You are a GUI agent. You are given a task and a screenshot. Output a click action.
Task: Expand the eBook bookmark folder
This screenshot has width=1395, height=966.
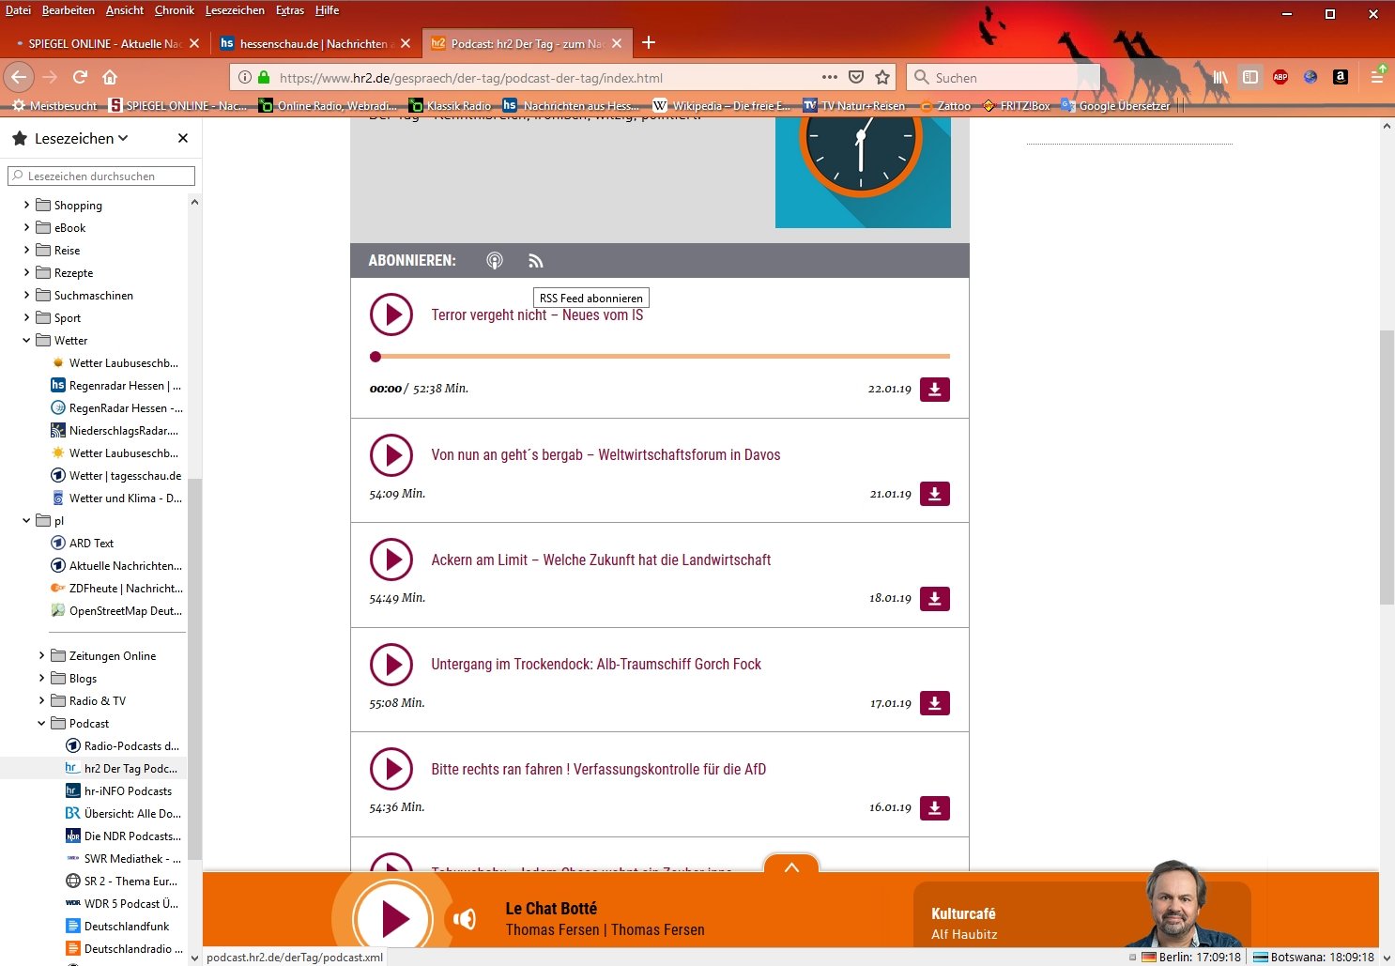pos(26,227)
